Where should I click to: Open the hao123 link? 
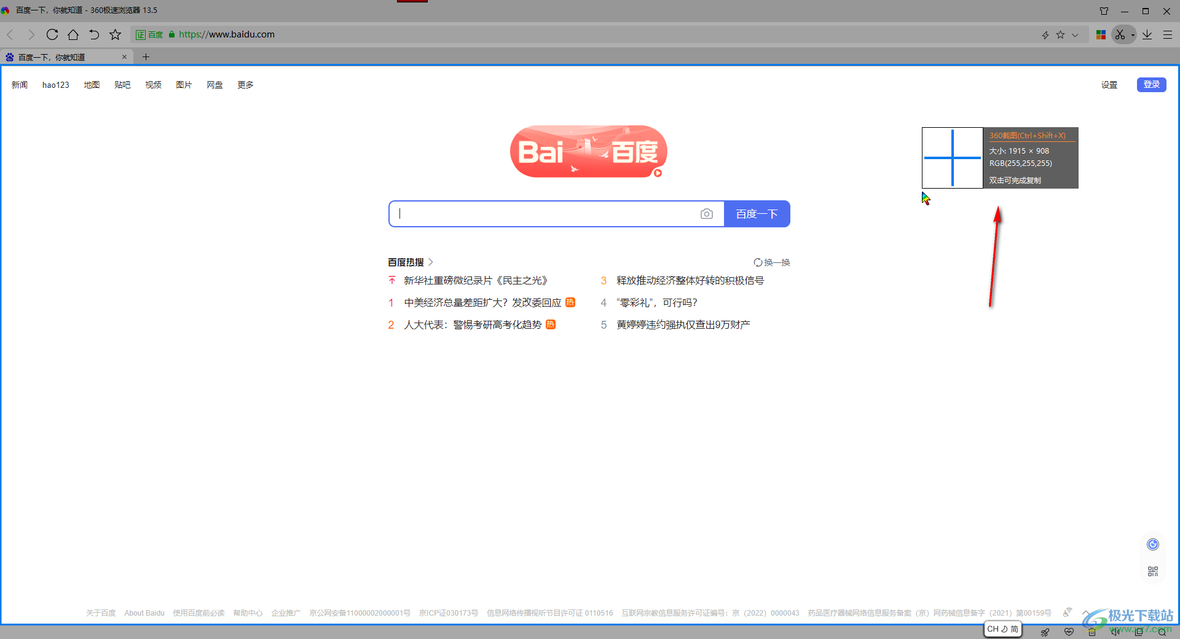(x=56, y=85)
